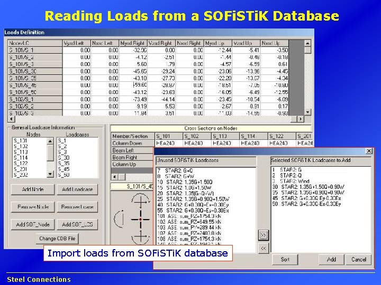Select node S_101 in Nodes list
Viewport: 381px width, 285px height.
click(21, 140)
